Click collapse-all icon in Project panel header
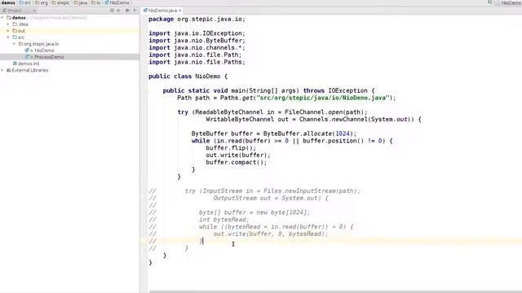The width and height of the screenshot is (522, 293). click(118, 11)
